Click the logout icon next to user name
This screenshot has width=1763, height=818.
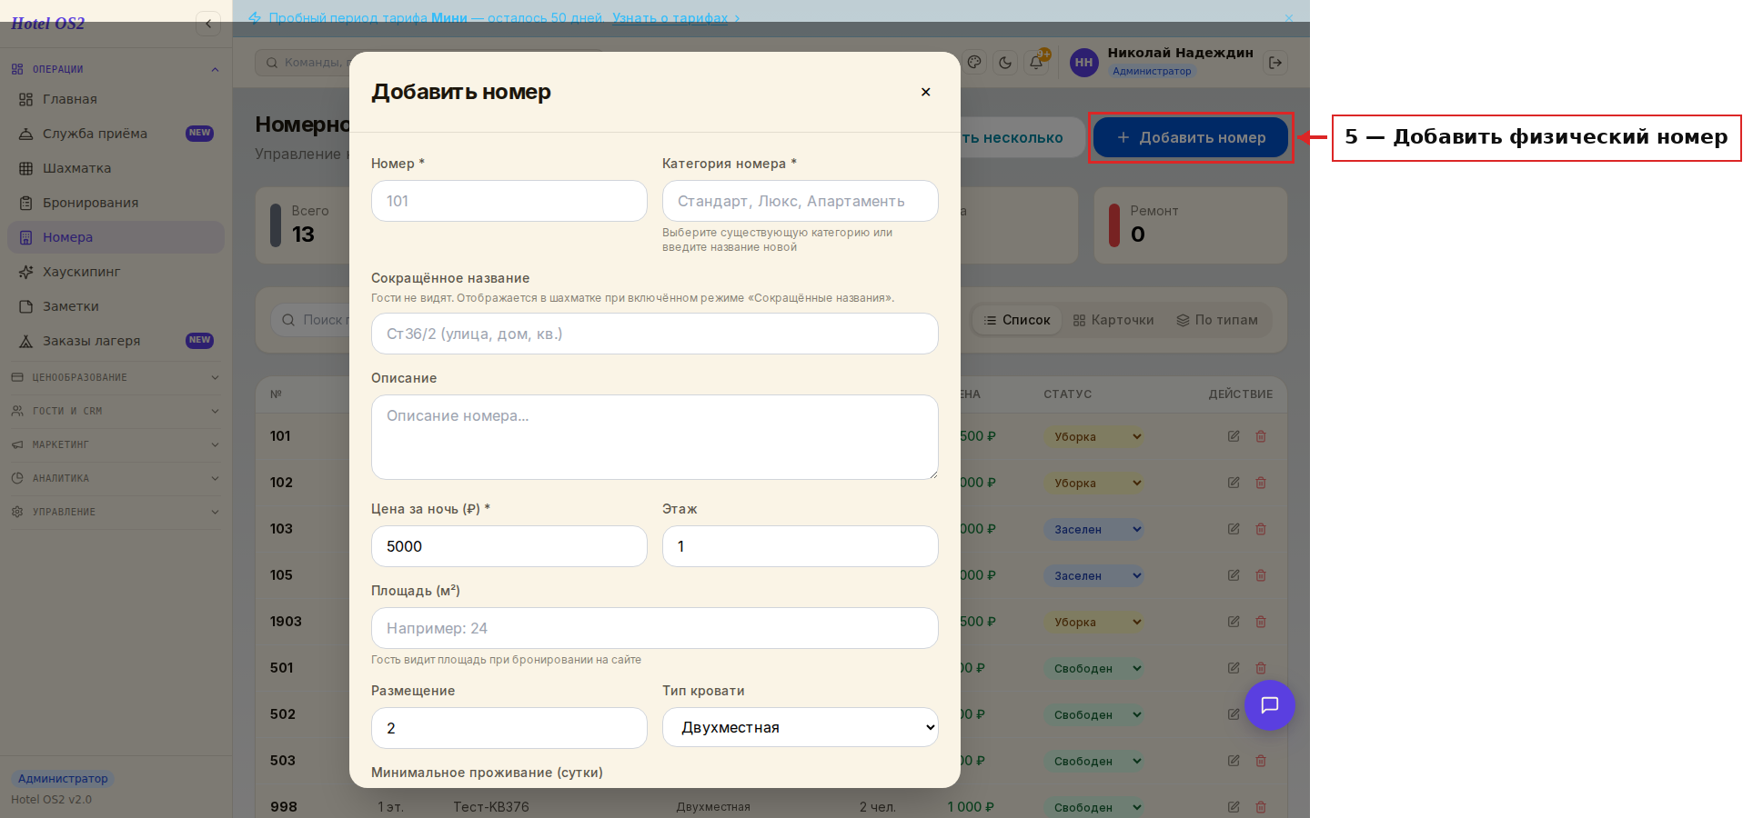(1275, 63)
